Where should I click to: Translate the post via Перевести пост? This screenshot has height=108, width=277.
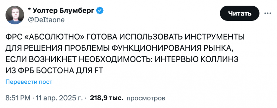point(29,82)
